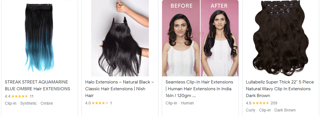This screenshot has height=116, width=320.
Task: Click the single review count for Nish Hair
Action: click(111, 103)
